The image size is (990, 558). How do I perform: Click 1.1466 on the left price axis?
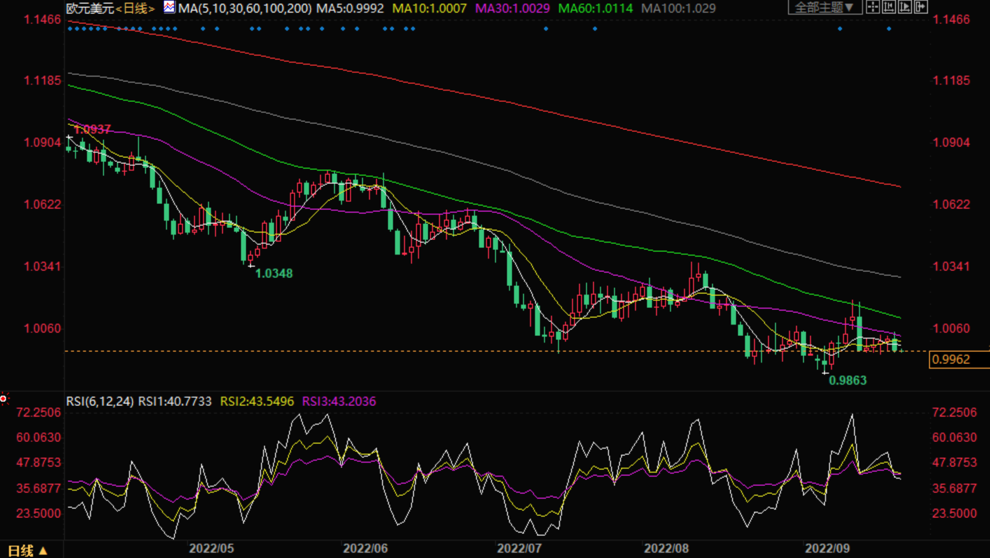[42, 19]
